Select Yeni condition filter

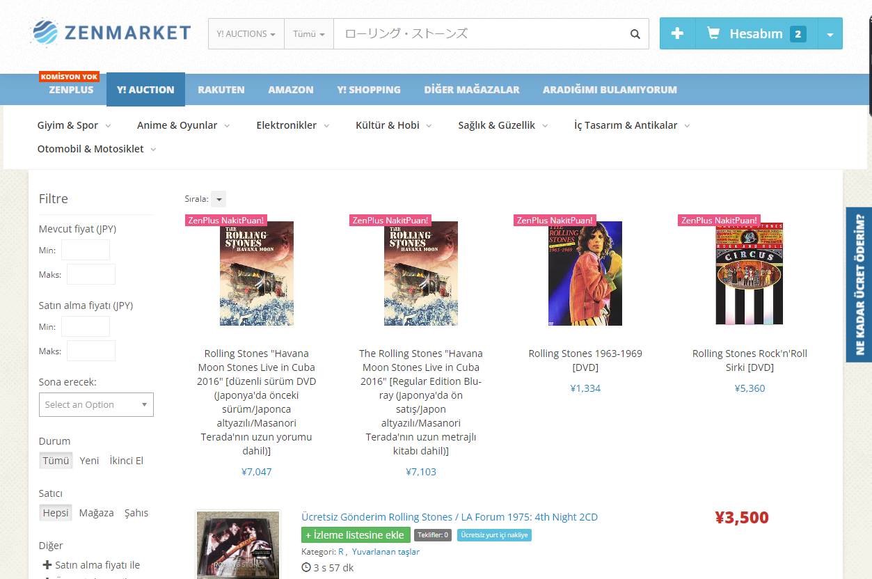point(89,461)
